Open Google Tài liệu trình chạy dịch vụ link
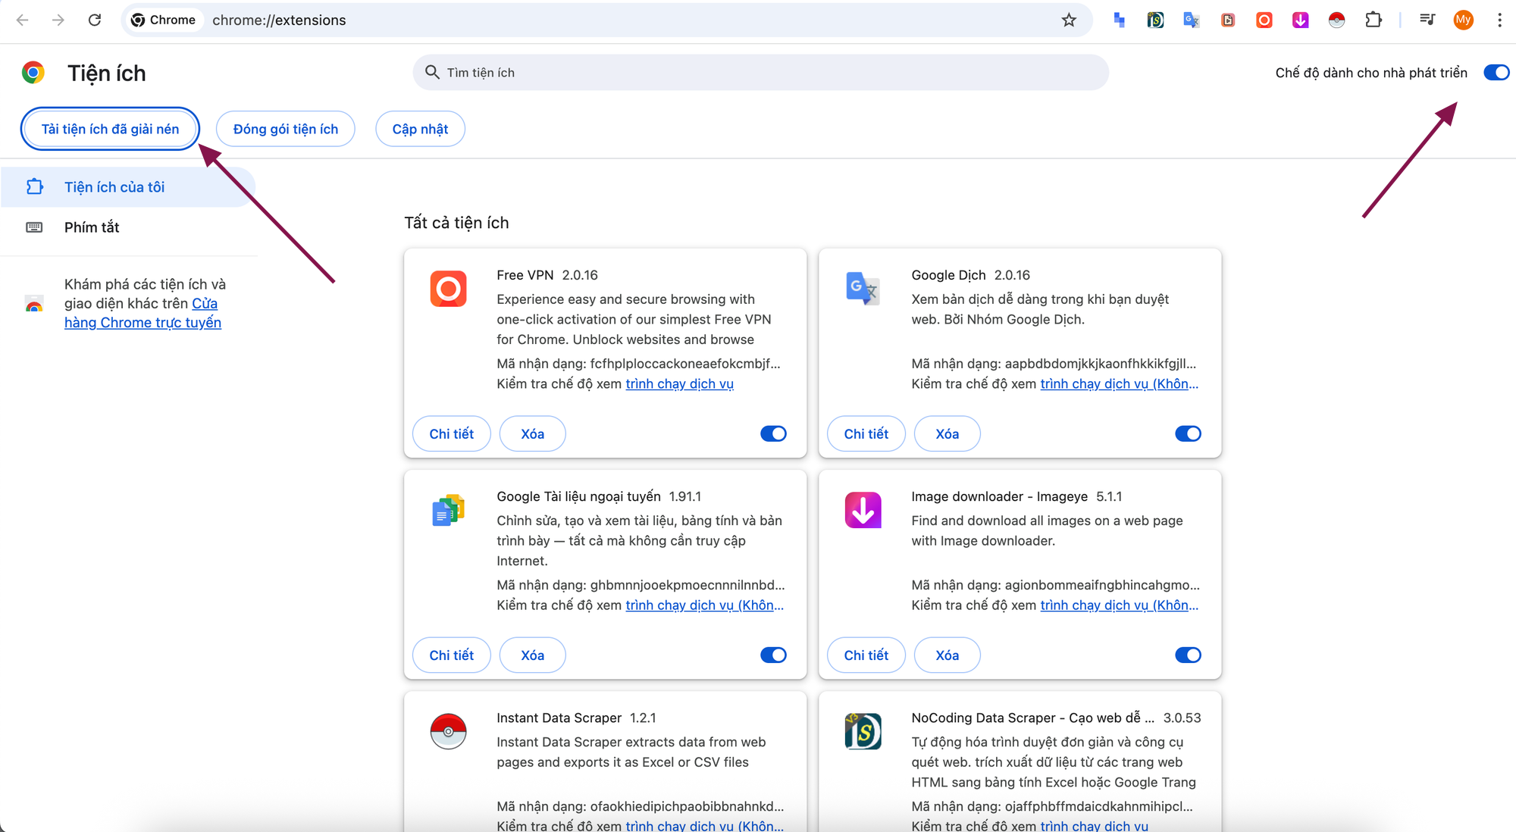This screenshot has width=1516, height=832. pyautogui.click(x=704, y=605)
